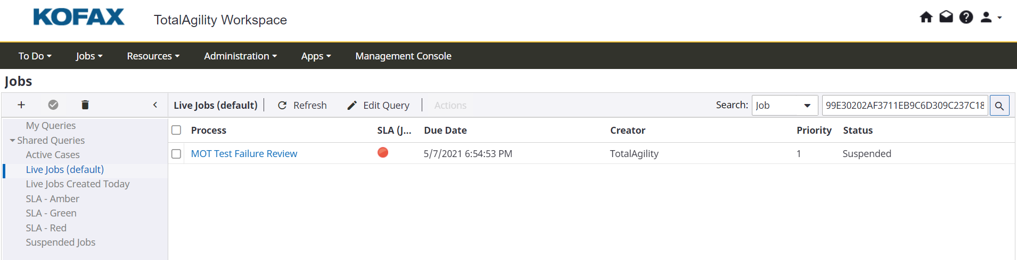This screenshot has height=260, width=1017.
Task: Open the user account dropdown menu
Action: (990, 18)
